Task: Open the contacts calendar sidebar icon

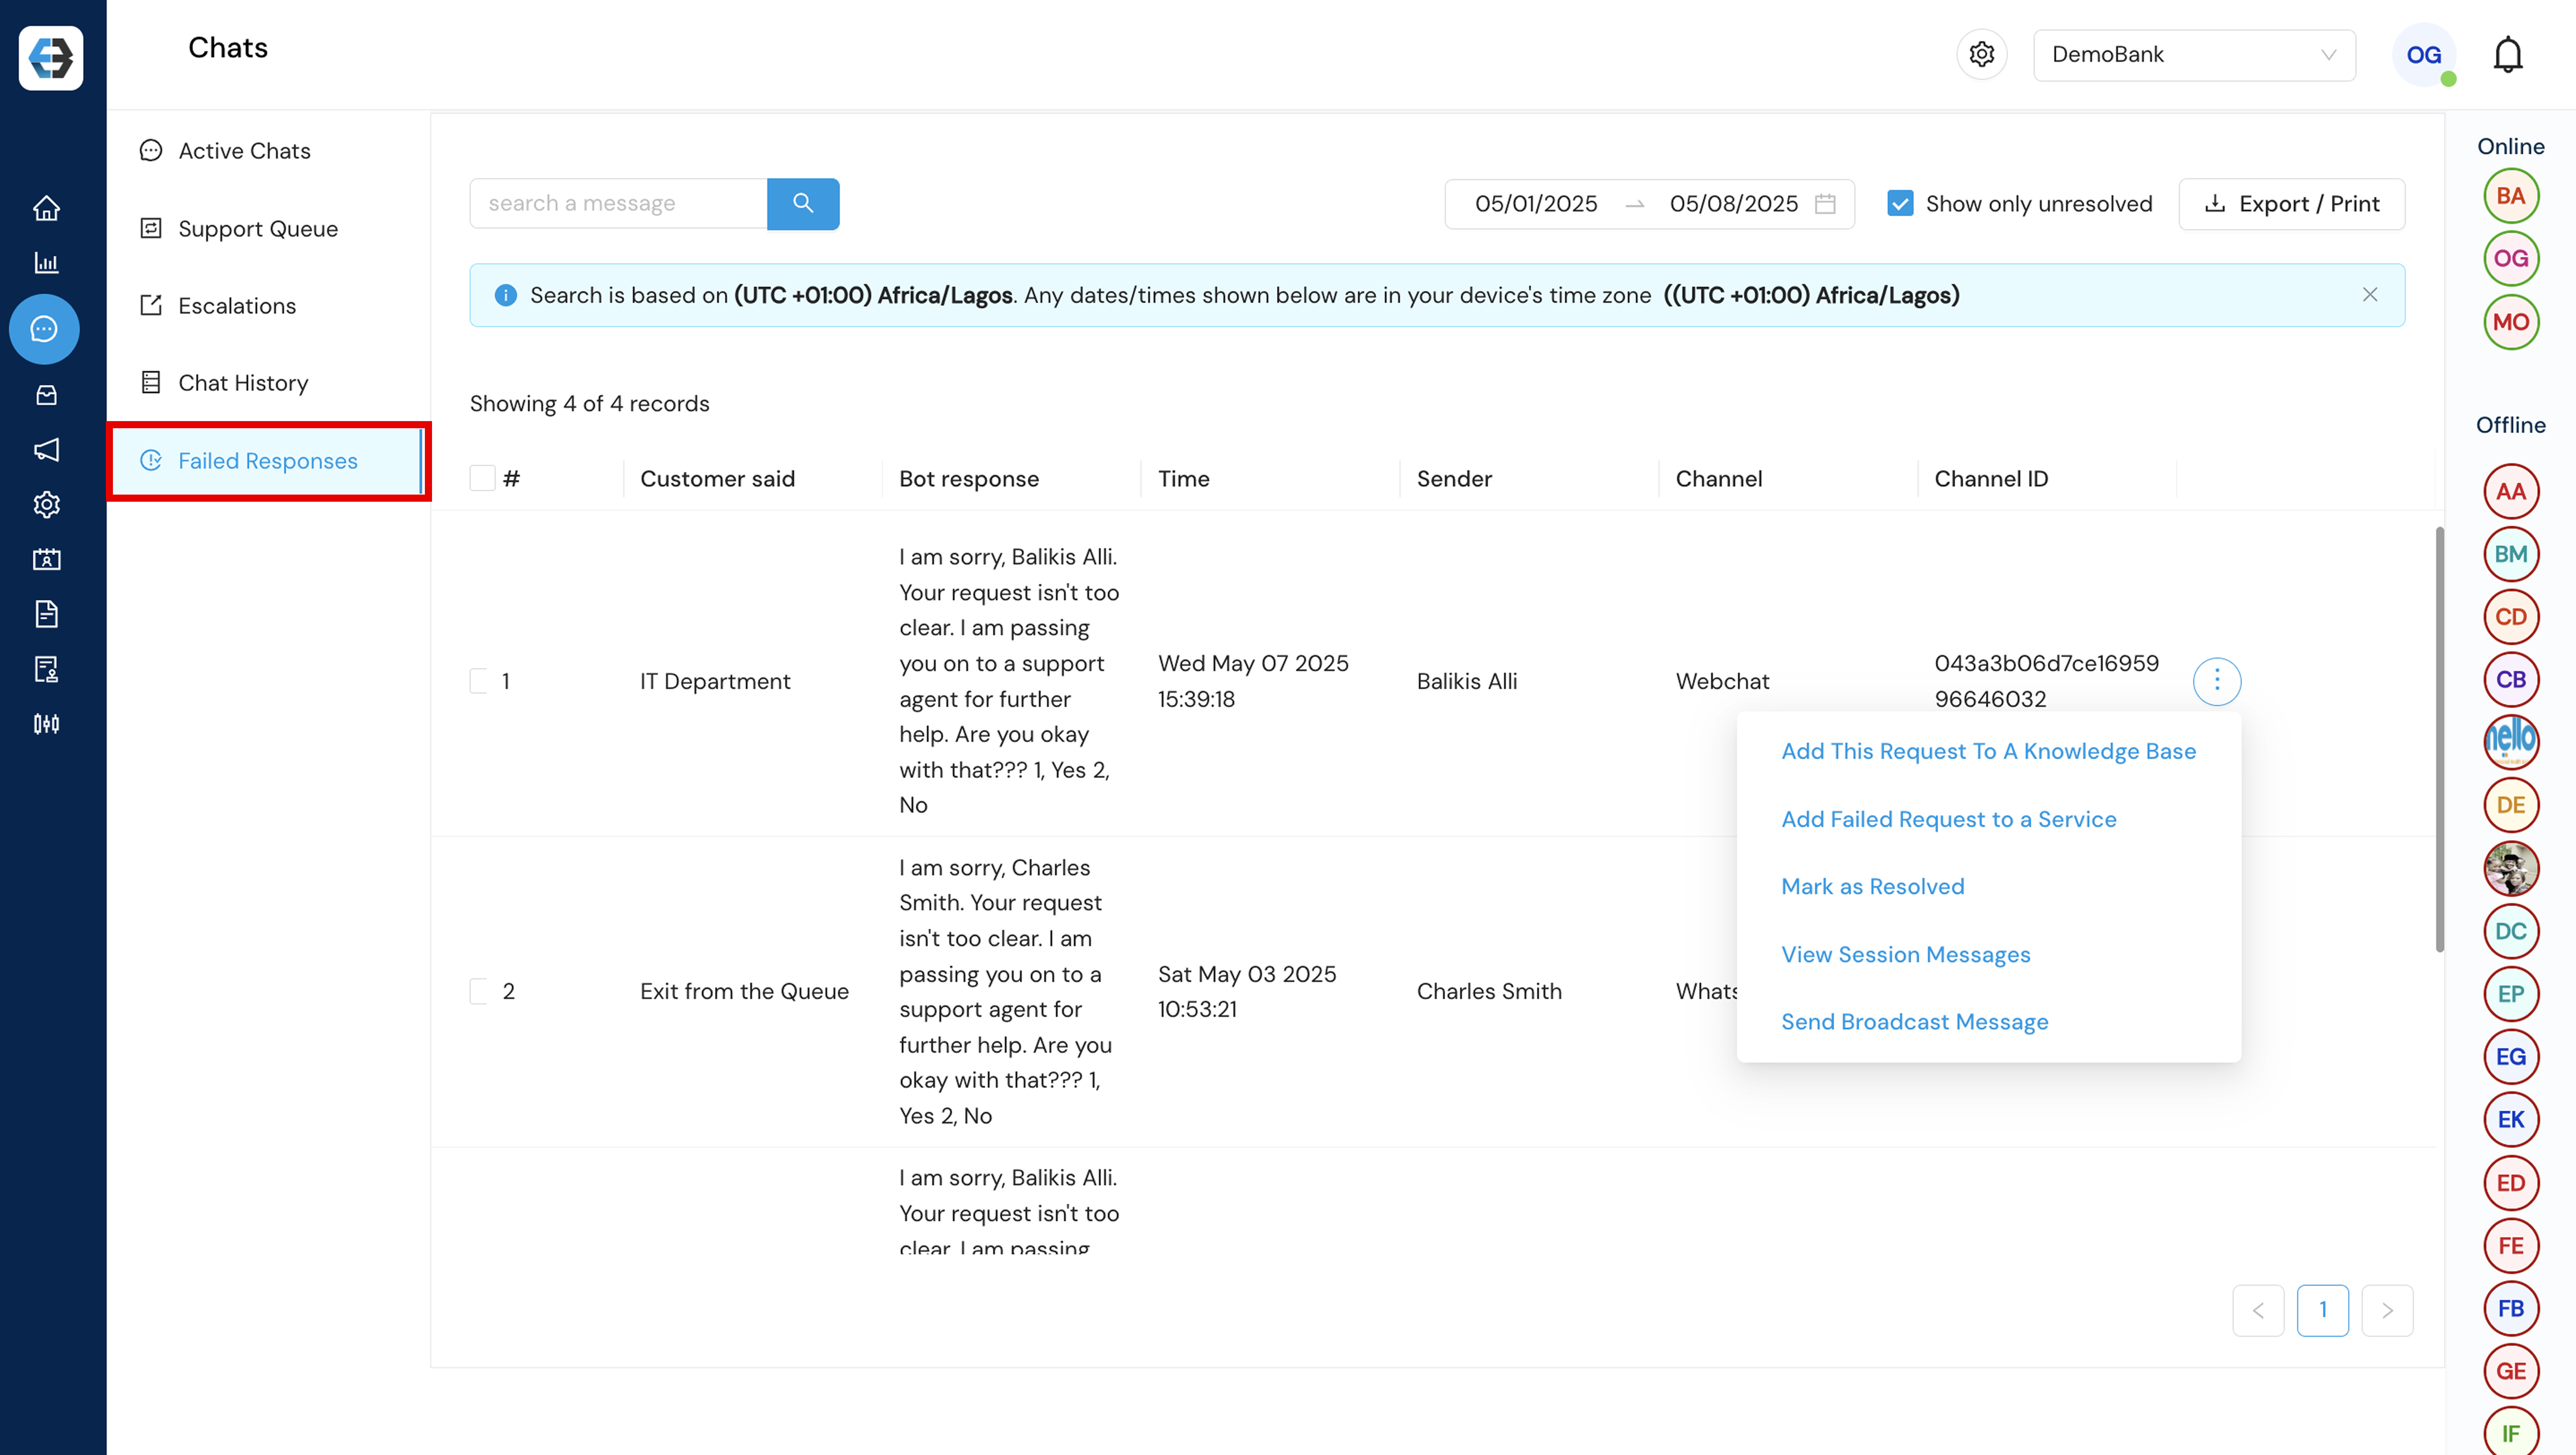Action: (46, 560)
